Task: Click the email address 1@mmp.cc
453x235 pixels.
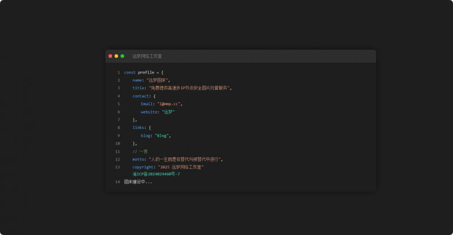Action: [x=169, y=104]
